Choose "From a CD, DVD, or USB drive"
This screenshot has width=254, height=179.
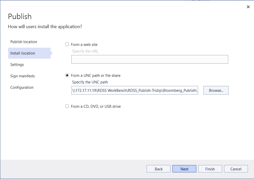pyautogui.click(x=67, y=106)
